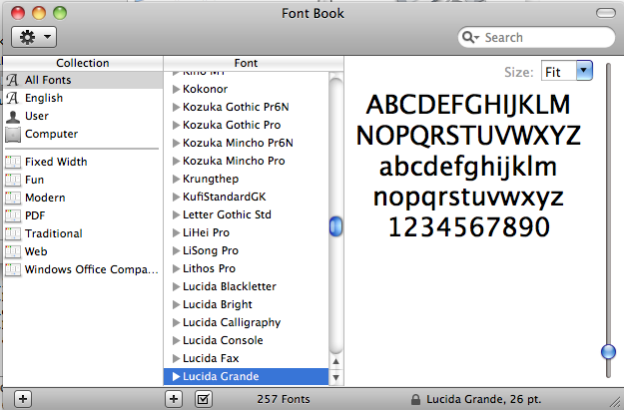Toggle the enable/disable font checkbox button
Viewport: 624px width, 410px height.
click(204, 399)
